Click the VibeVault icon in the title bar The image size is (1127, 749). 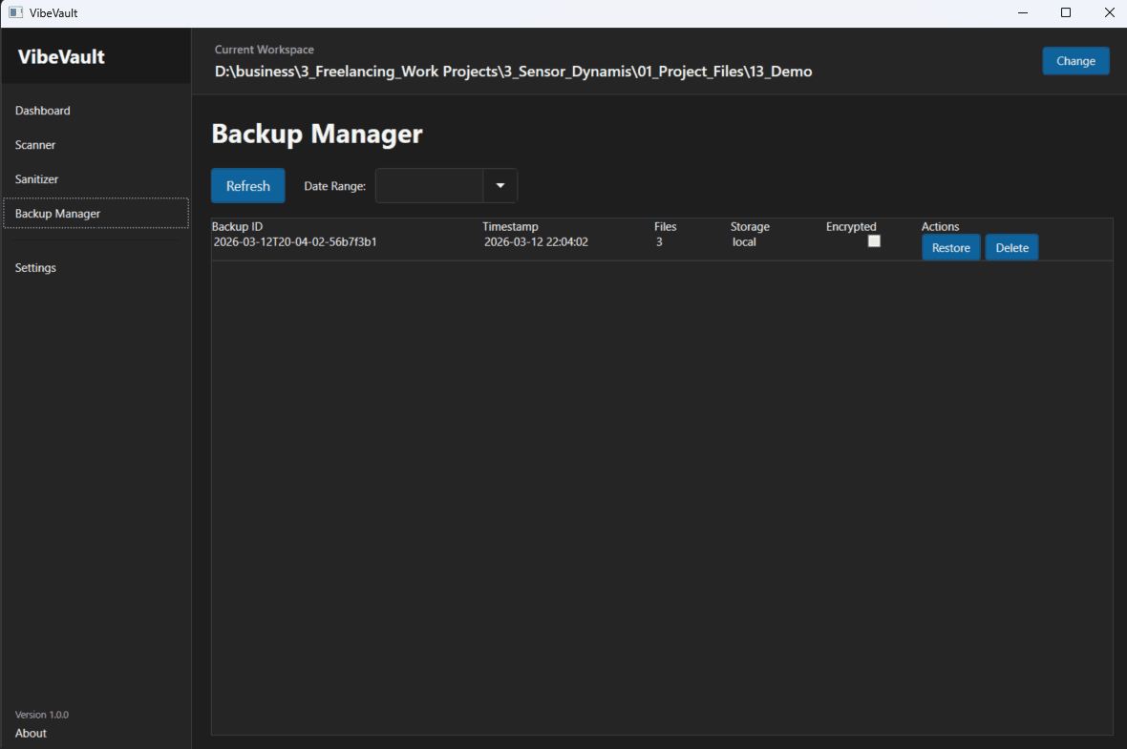13,12
